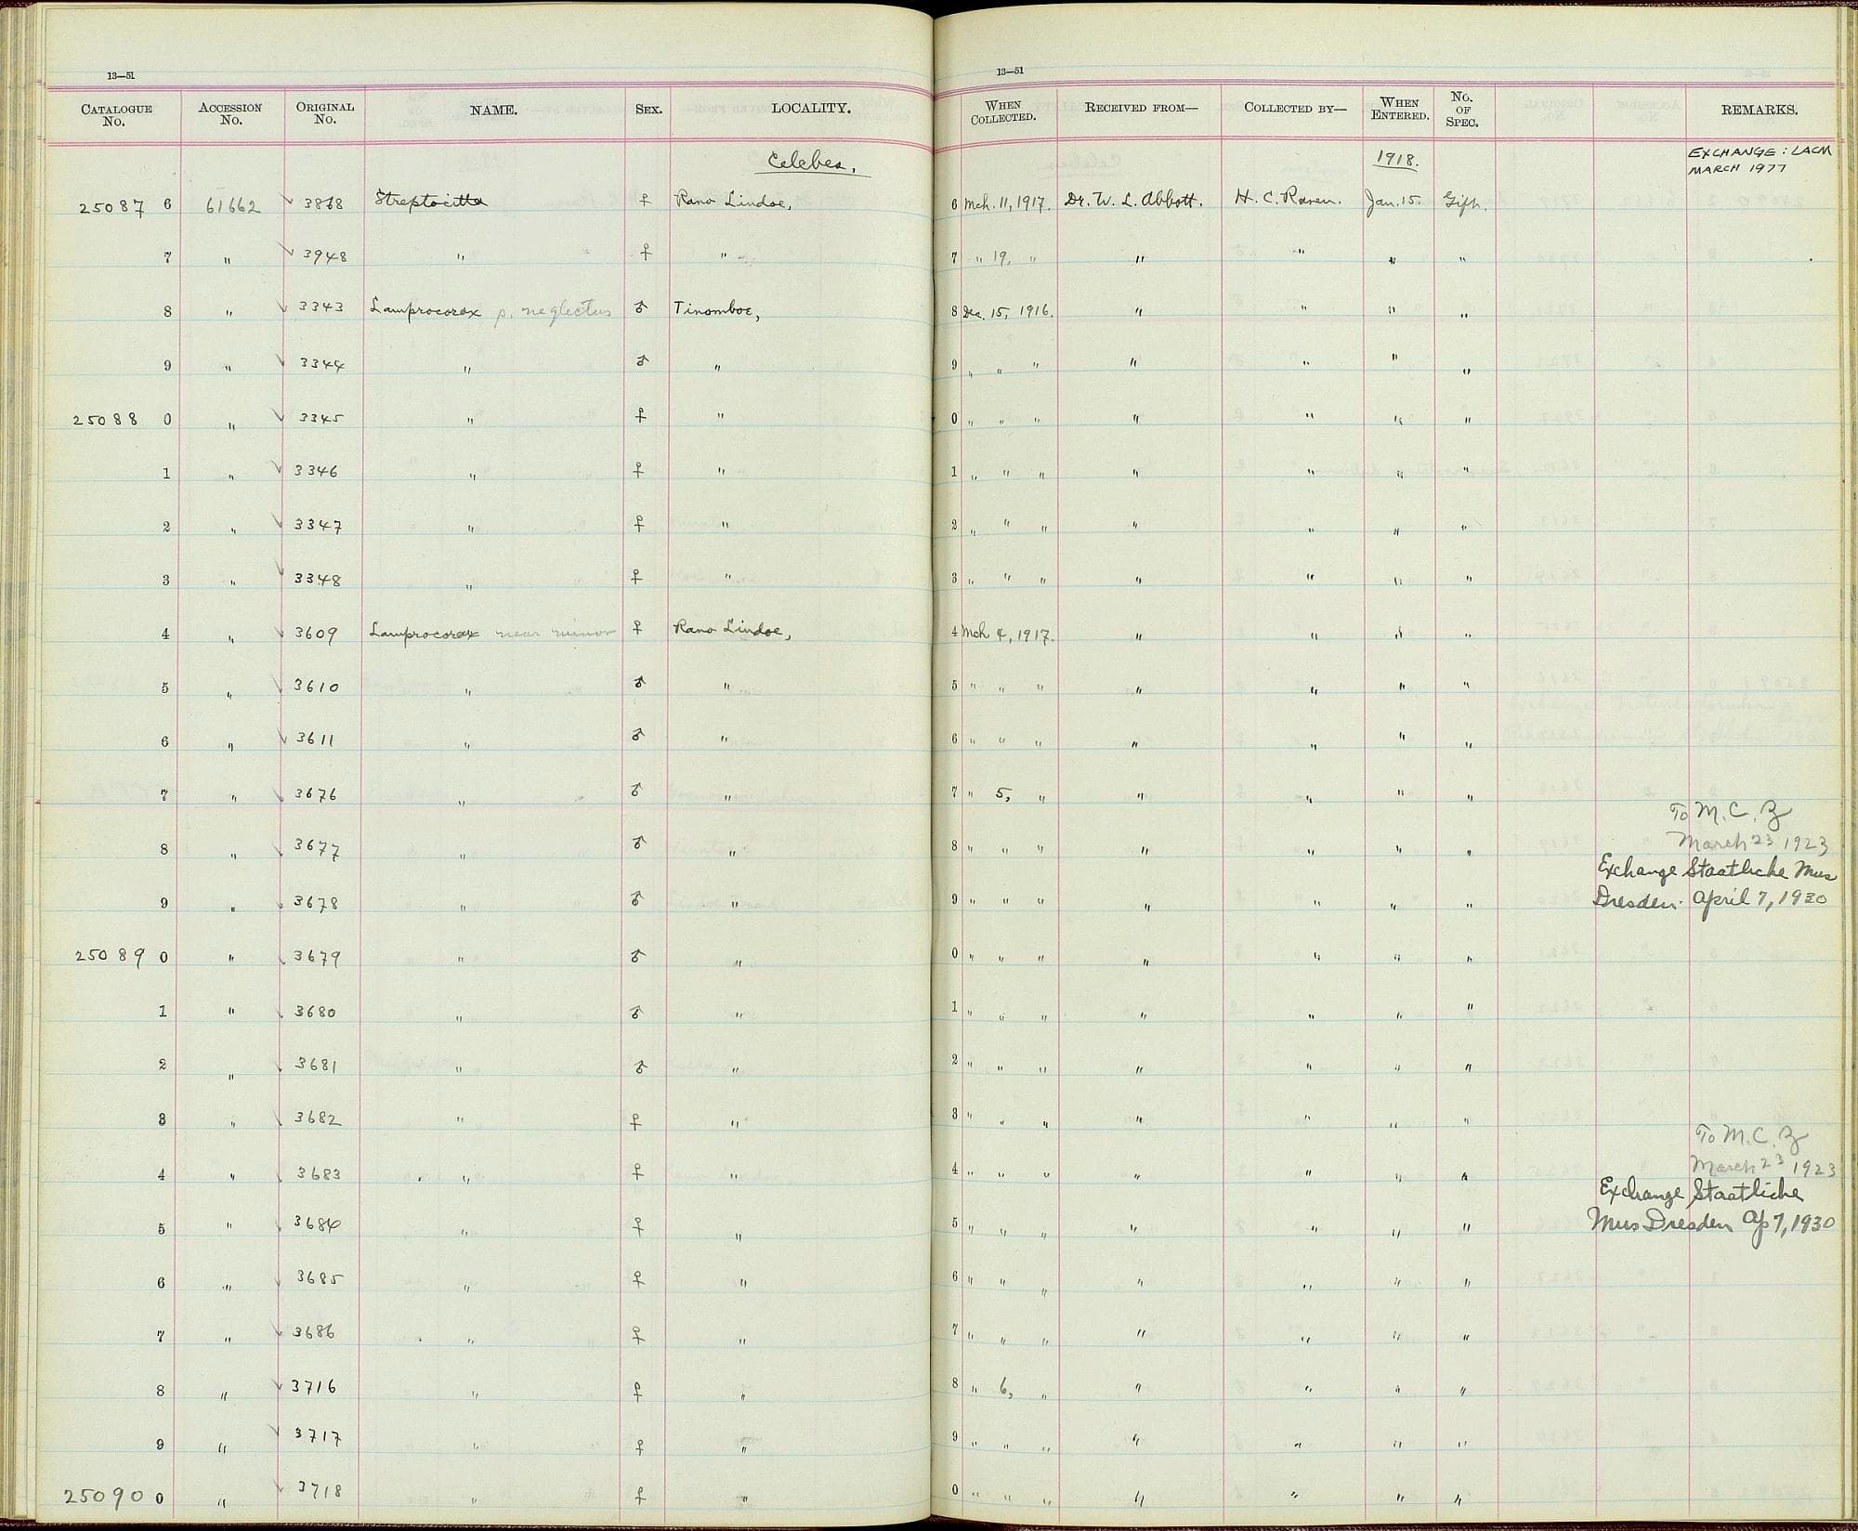Select original number "3611"
1858x1531 pixels.
click(x=315, y=740)
